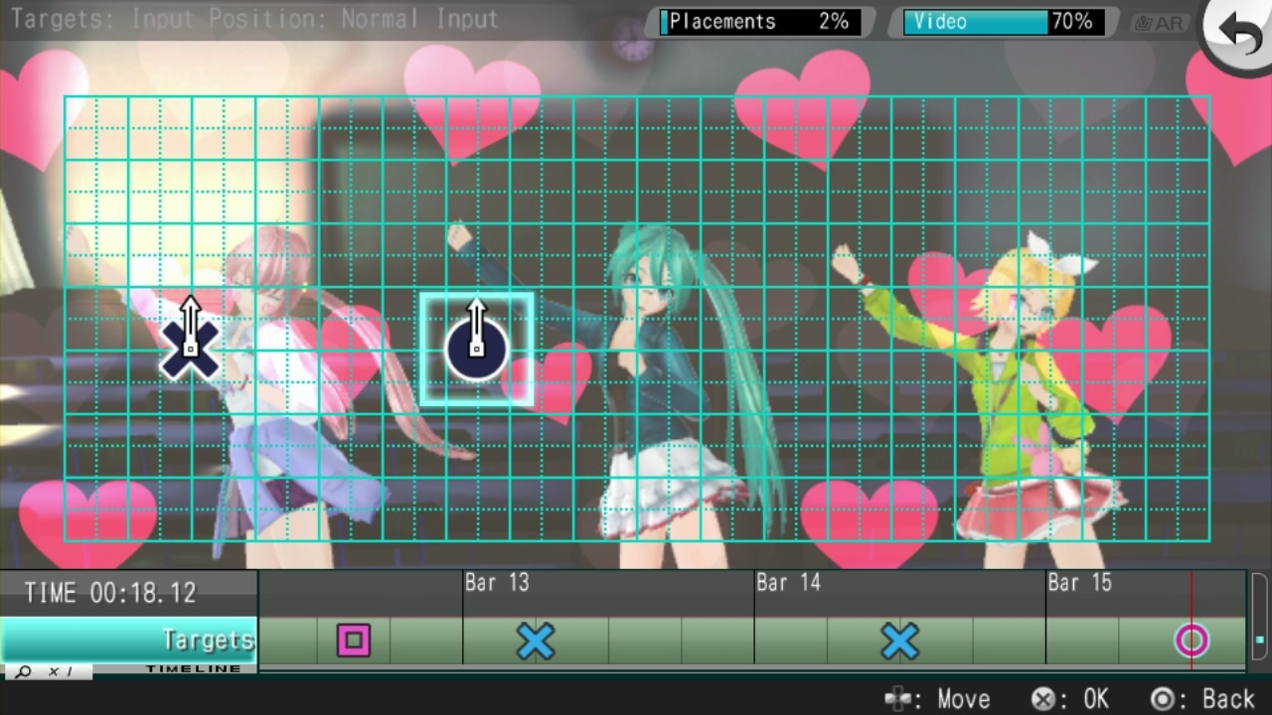Screen dimensions: 1272x715
Task: Click the Video usage bar
Action: [1004, 22]
